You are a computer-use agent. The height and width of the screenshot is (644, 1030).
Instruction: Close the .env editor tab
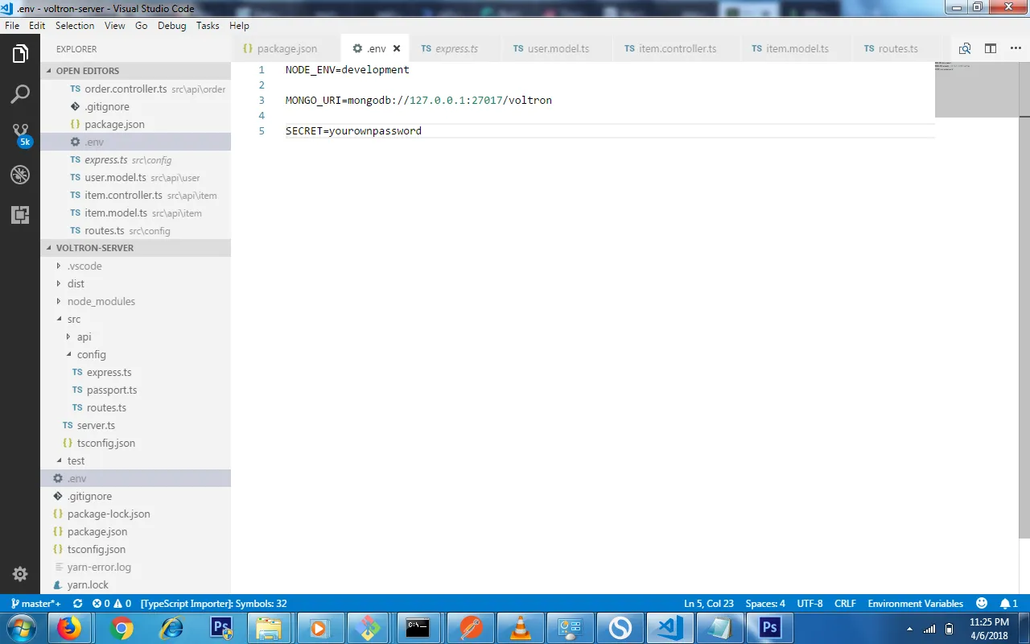point(397,48)
